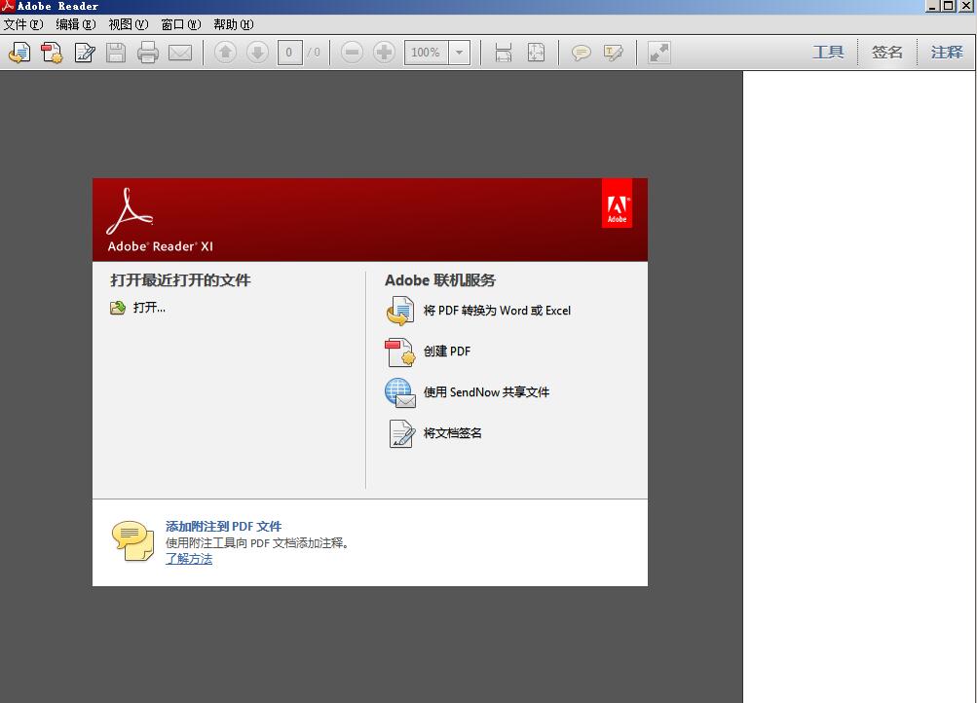Screen dimensions: 977x703
Task: Click the Fit width scrolling icon
Action: click(x=504, y=53)
